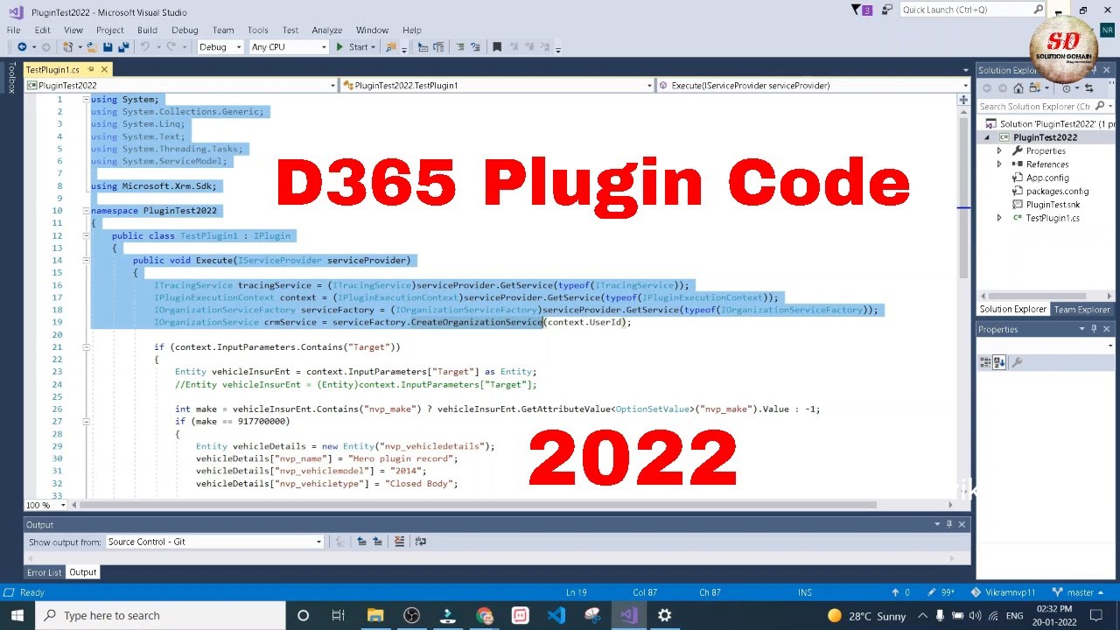Click Clear All in Output toolbar
The width and height of the screenshot is (1120, 630).
coord(400,542)
